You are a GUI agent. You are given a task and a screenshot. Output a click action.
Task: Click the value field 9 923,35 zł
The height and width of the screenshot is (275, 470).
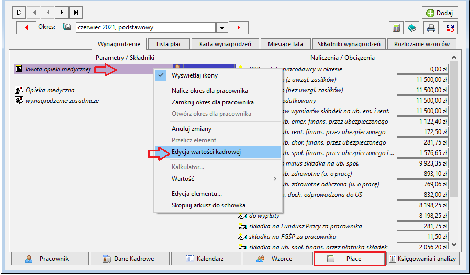(423, 163)
